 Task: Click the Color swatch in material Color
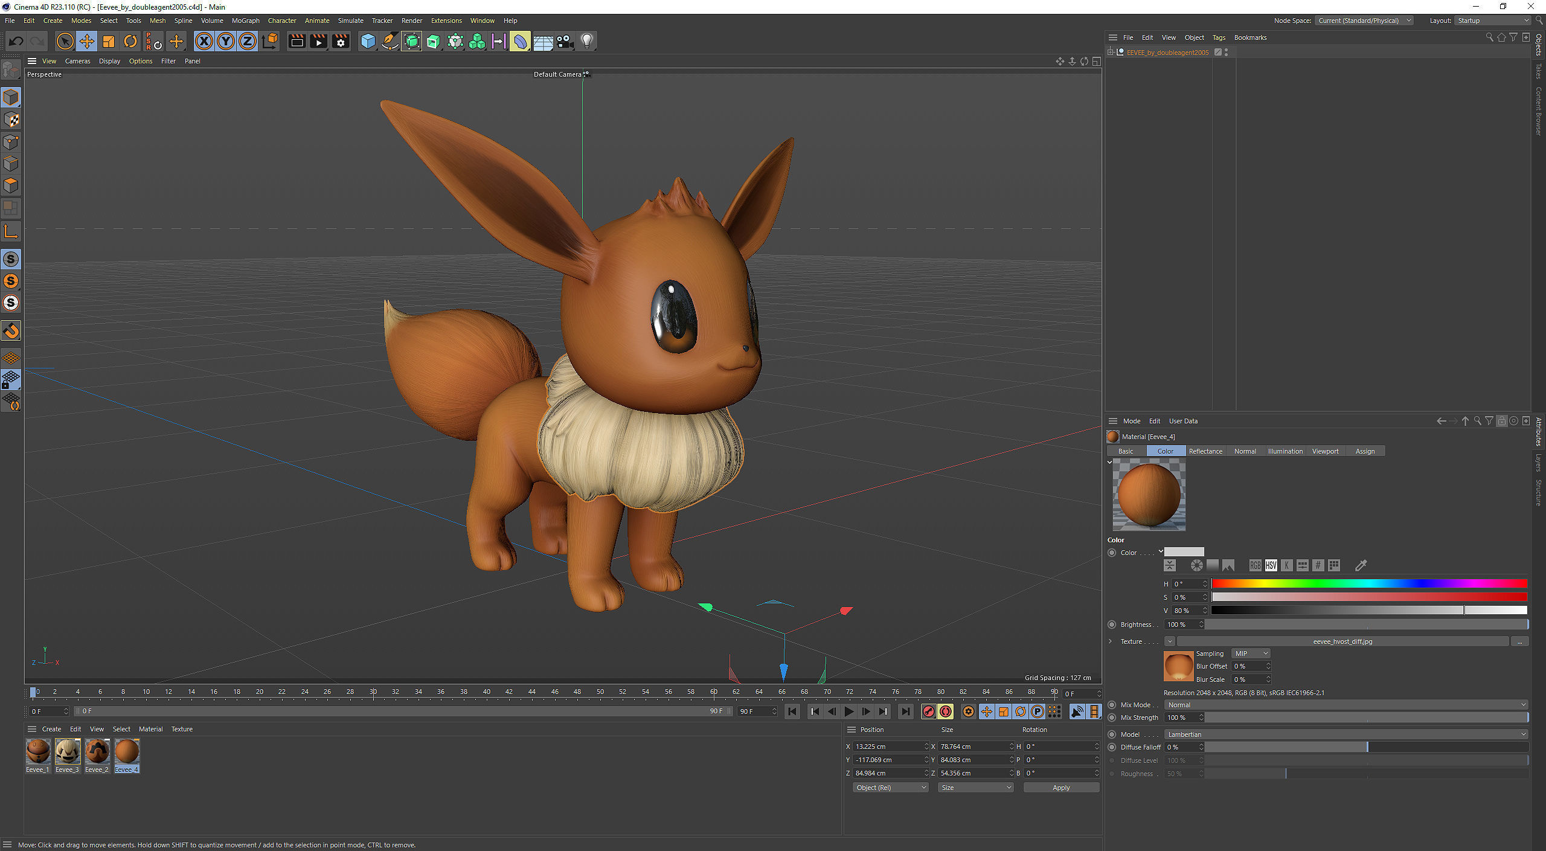1184,552
